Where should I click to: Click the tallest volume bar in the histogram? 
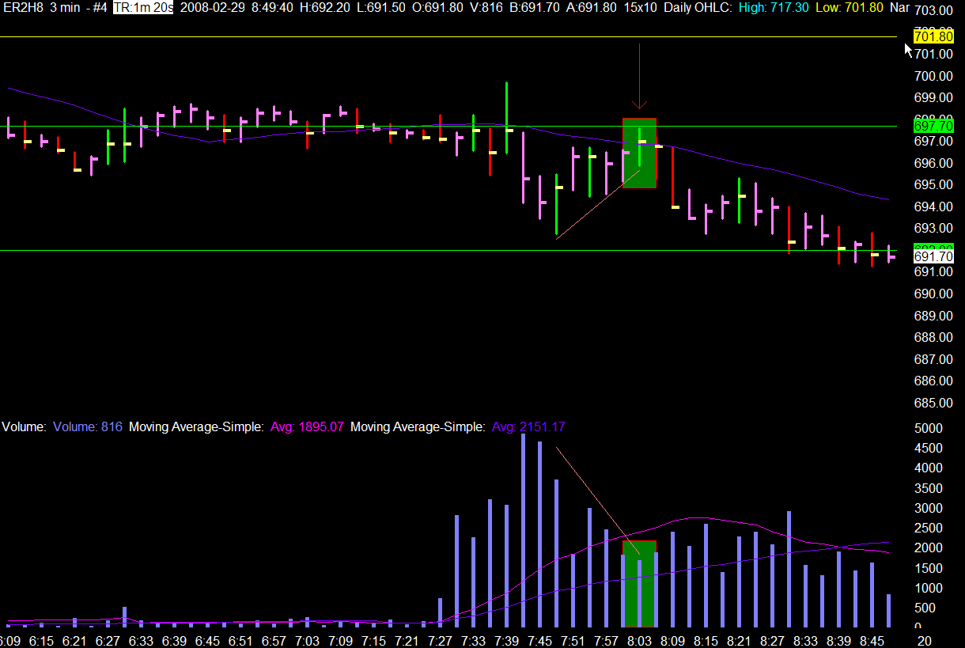(x=524, y=530)
